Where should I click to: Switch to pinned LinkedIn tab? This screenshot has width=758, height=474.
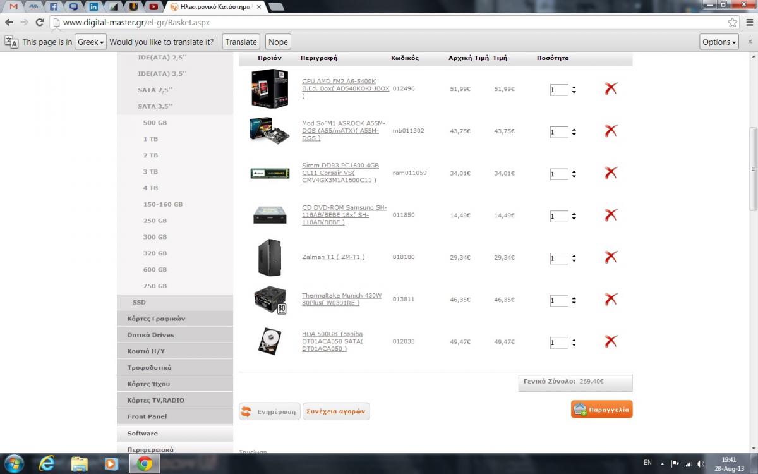[x=93, y=7]
